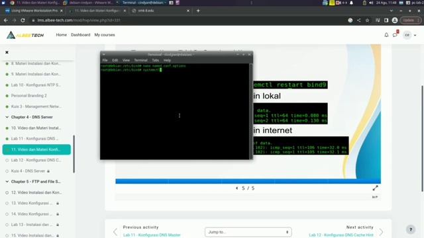Click the slide presentation progress bar
Viewport: 424px width, 238px height.
248,181
